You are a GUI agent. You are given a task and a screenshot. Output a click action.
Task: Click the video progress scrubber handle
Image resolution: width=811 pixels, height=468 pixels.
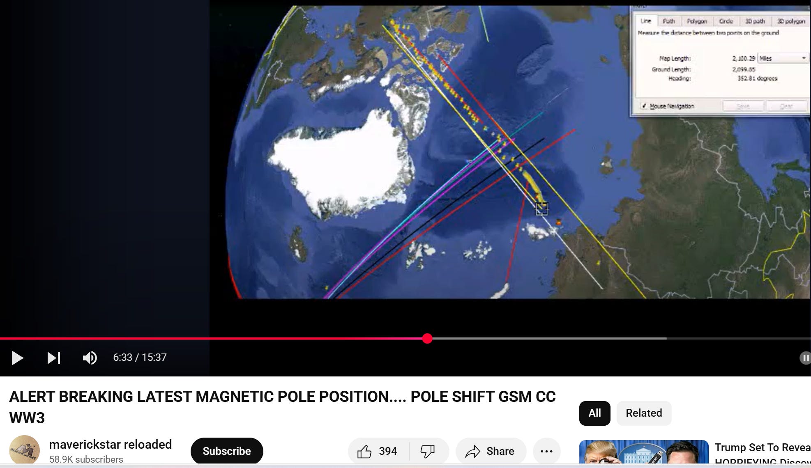click(427, 339)
